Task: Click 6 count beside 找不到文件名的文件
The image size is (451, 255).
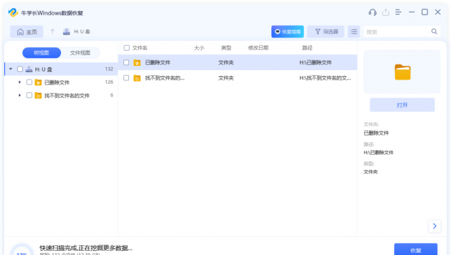Action: [x=112, y=95]
